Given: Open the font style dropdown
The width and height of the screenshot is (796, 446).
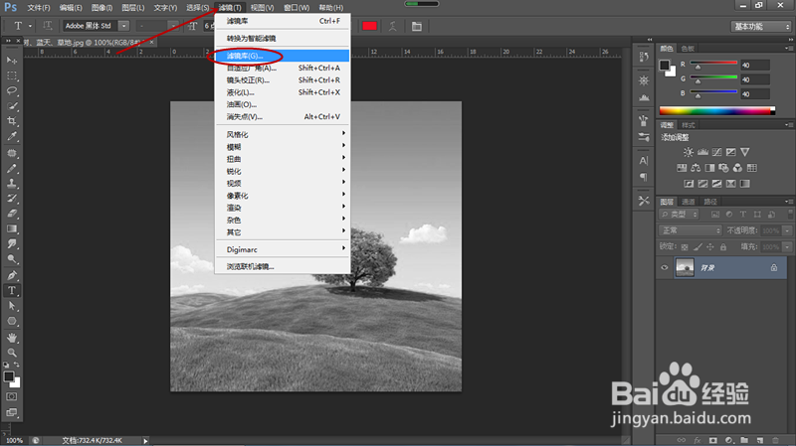Looking at the screenshot, I should point(173,26).
